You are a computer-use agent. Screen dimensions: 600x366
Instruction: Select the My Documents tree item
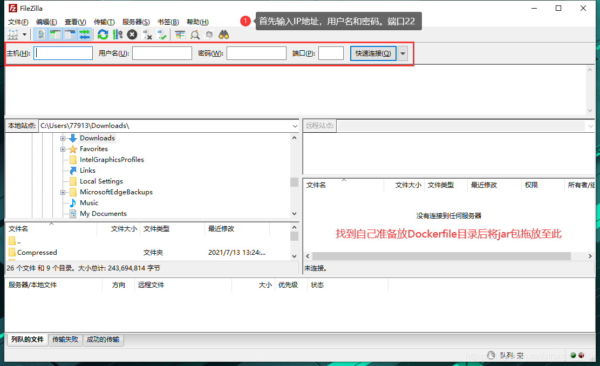point(103,214)
